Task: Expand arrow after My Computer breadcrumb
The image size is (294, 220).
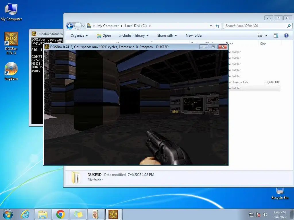Action: (x=122, y=26)
